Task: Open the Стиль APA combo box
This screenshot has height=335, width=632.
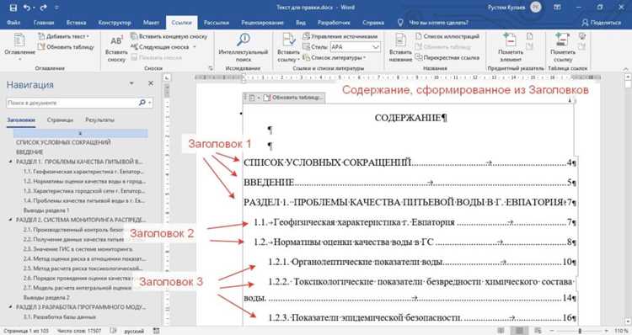Action: click(355, 47)
